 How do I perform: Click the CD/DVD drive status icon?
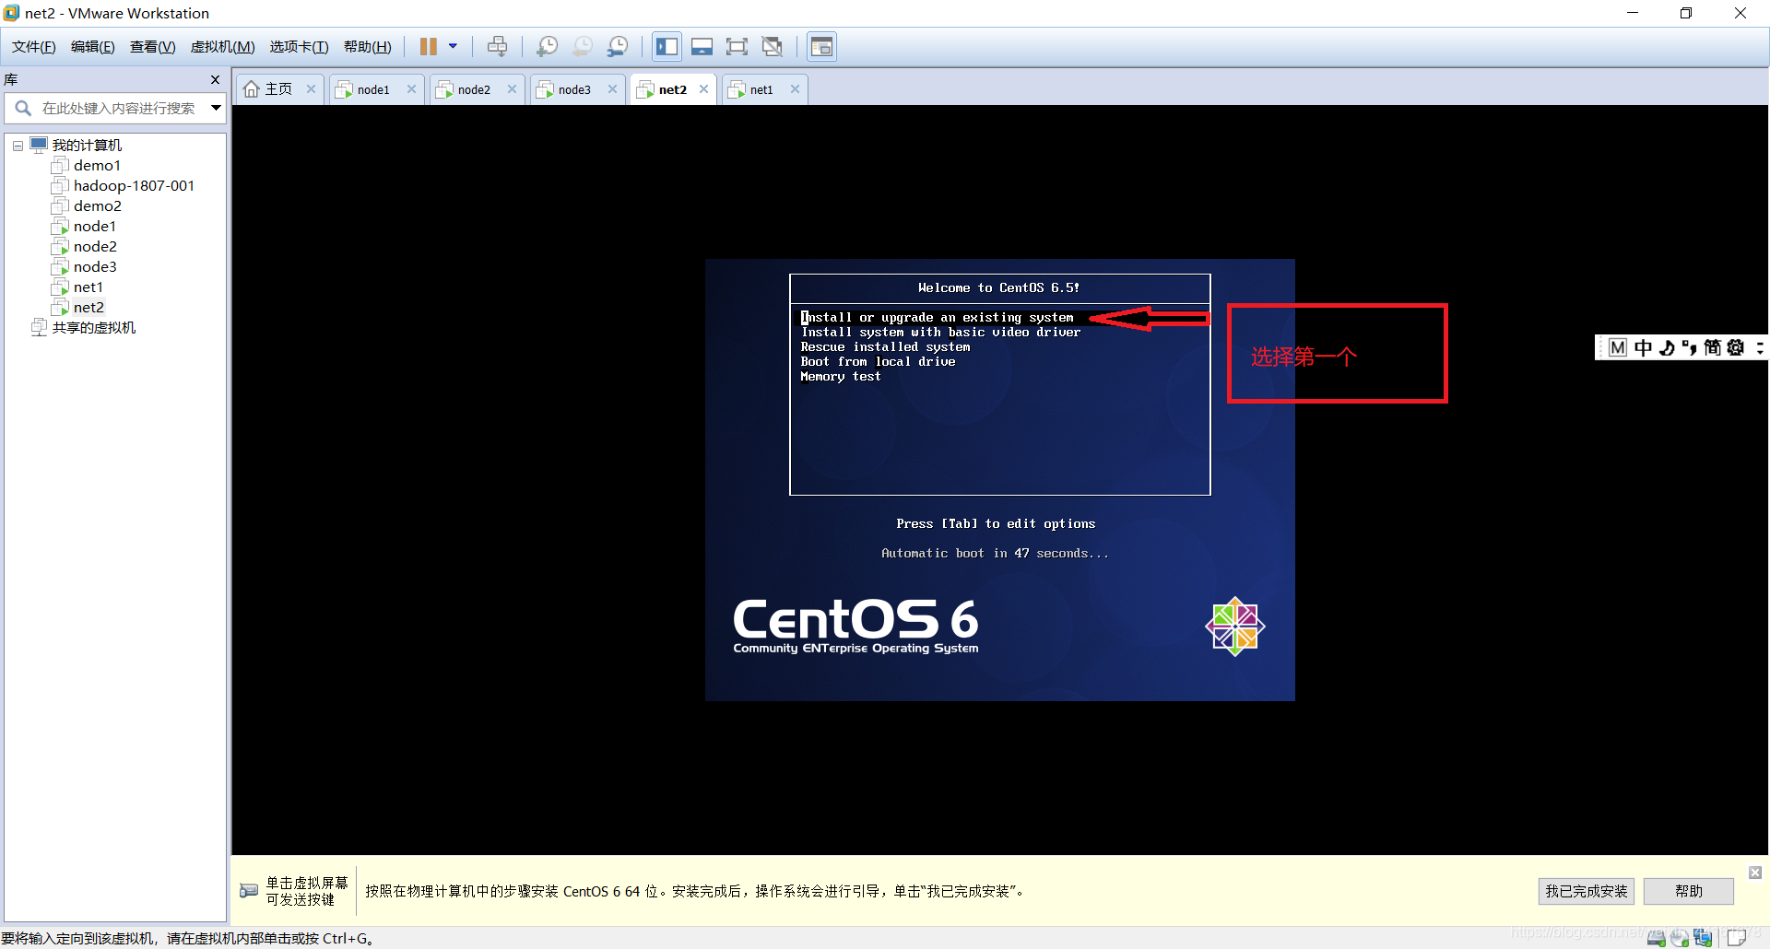point(1680,938)
